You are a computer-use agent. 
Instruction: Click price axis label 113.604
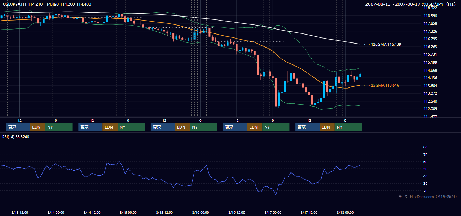coord(430,86)
